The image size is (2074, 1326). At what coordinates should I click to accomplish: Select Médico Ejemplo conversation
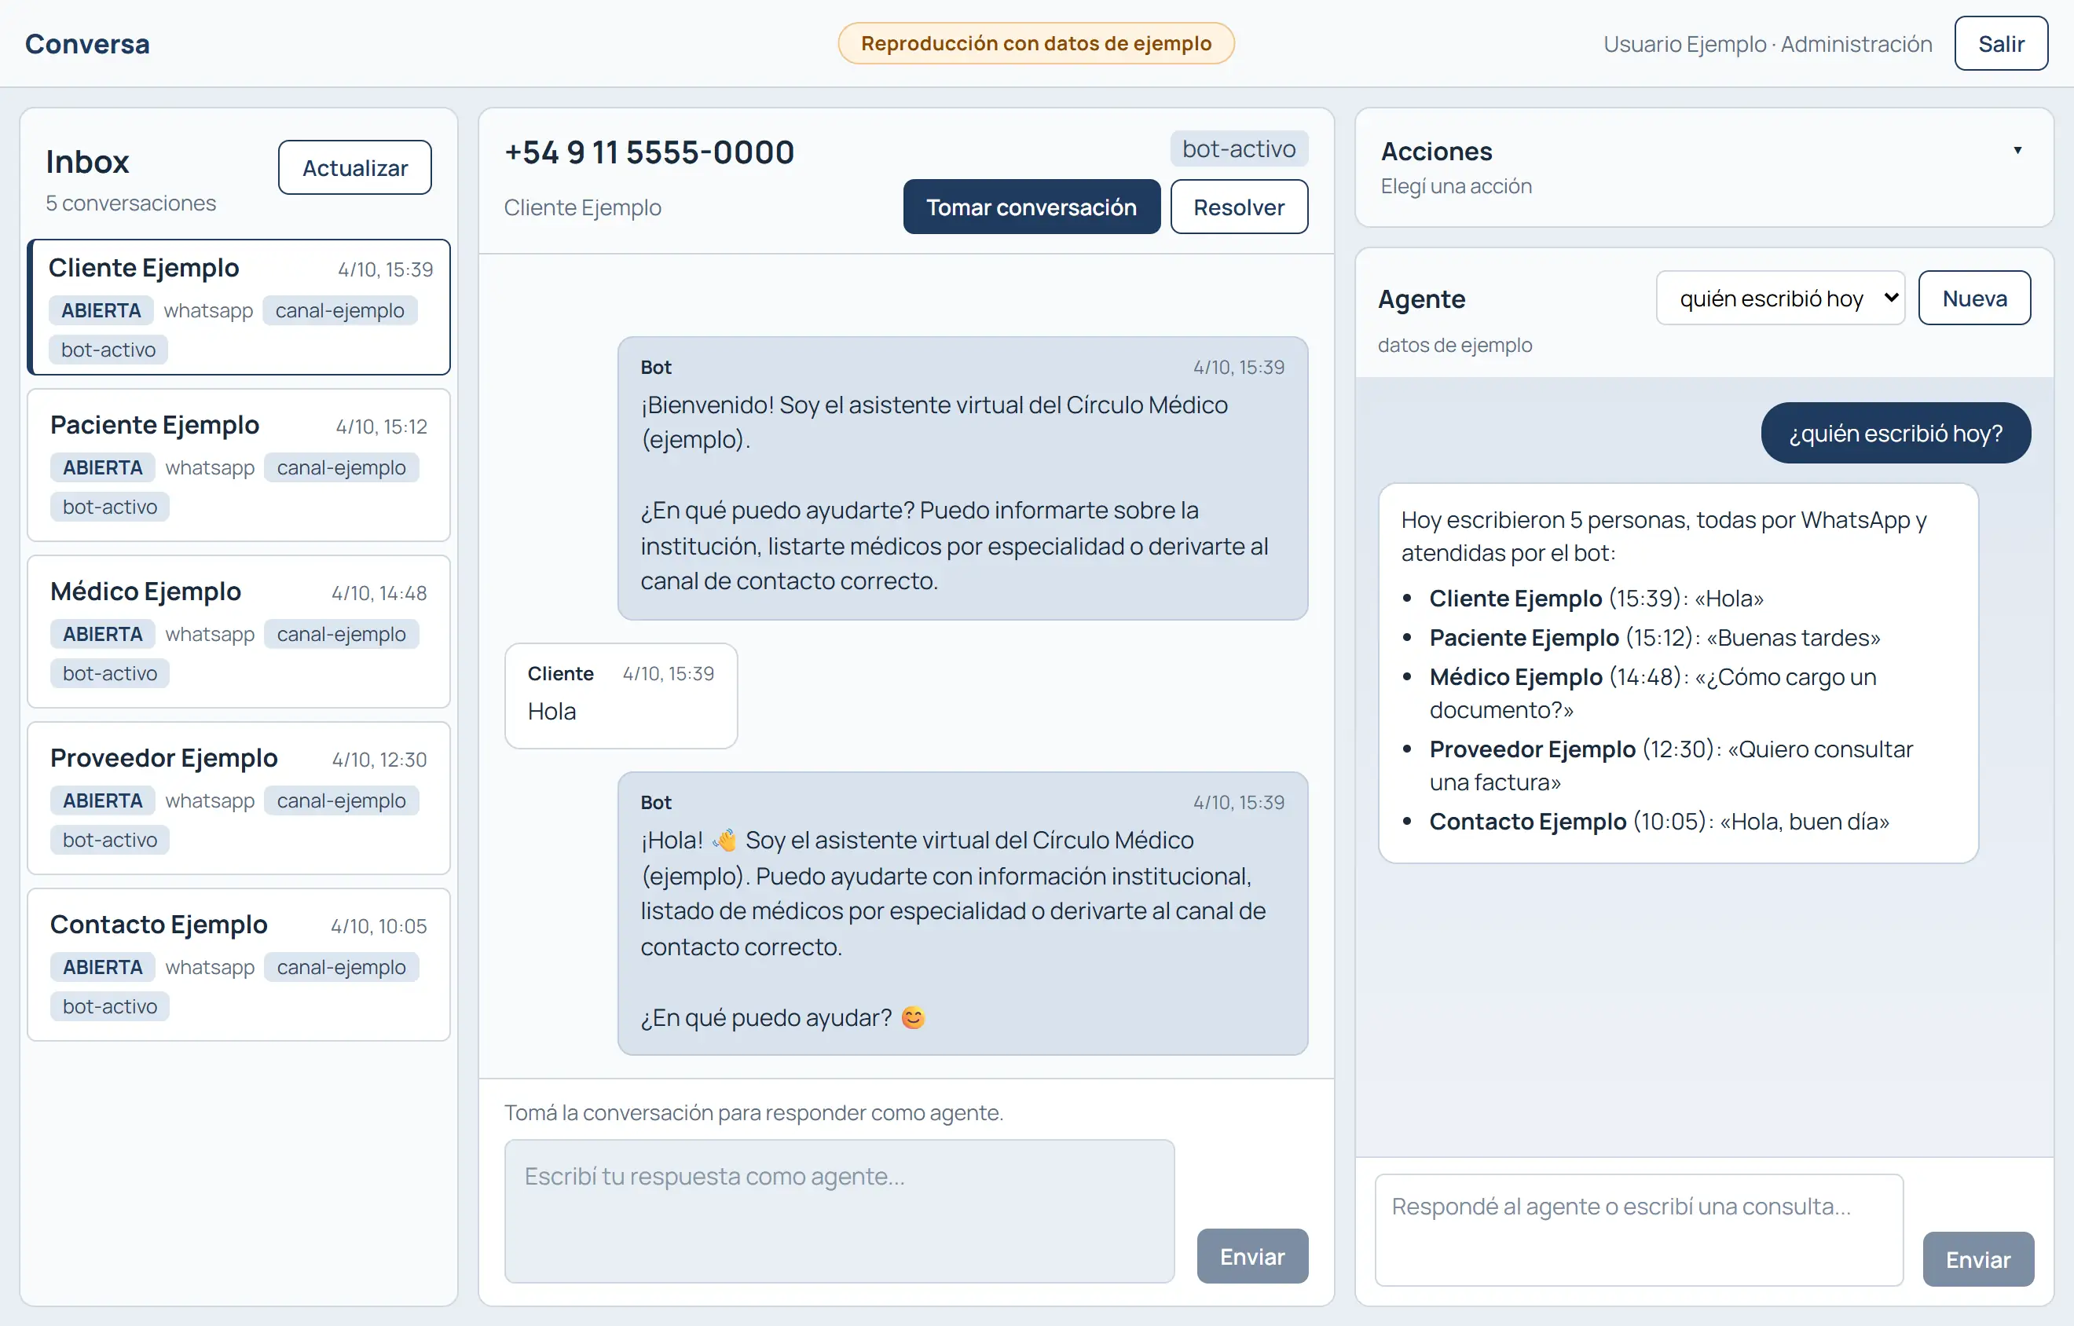pyautogui.click(x=239, y=631)
